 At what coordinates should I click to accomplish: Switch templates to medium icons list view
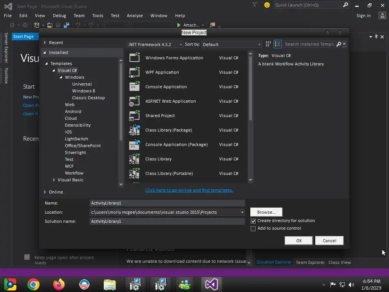pos(278,44)
